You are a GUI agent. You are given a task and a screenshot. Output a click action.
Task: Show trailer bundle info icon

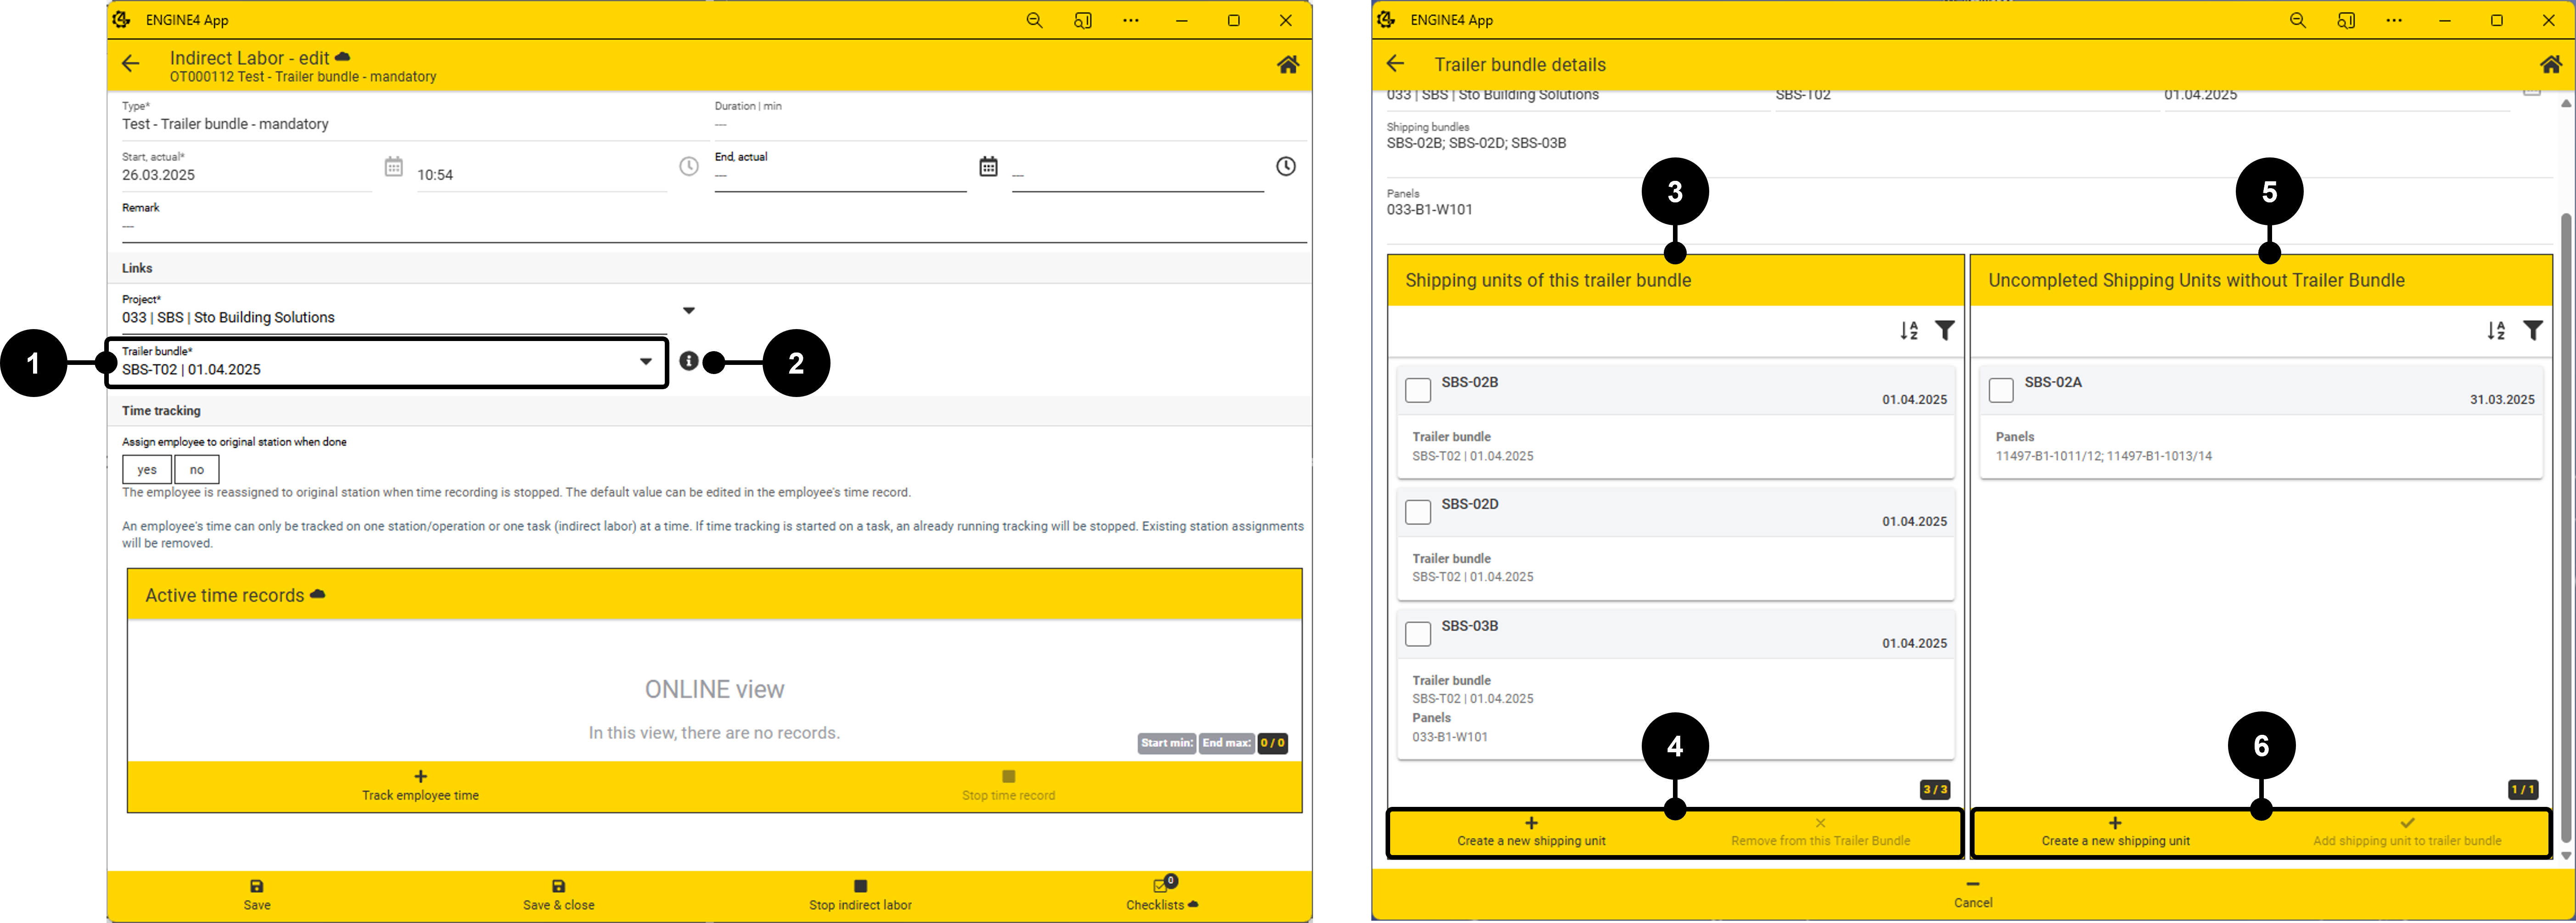pyautogui.click(x=689, y=361)
